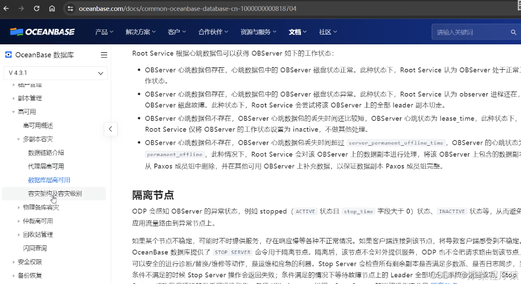Screen dimensions: 521x284
Task: Click the OceanBase 数据库 sidebar product icon
Action: click(x=8, y=55)
